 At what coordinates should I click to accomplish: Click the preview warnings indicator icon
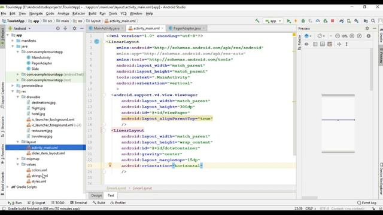click(x=369, y=36)
